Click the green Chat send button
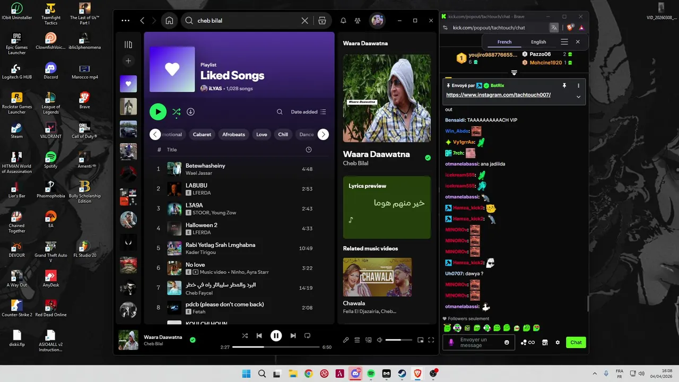 (576, 342)
